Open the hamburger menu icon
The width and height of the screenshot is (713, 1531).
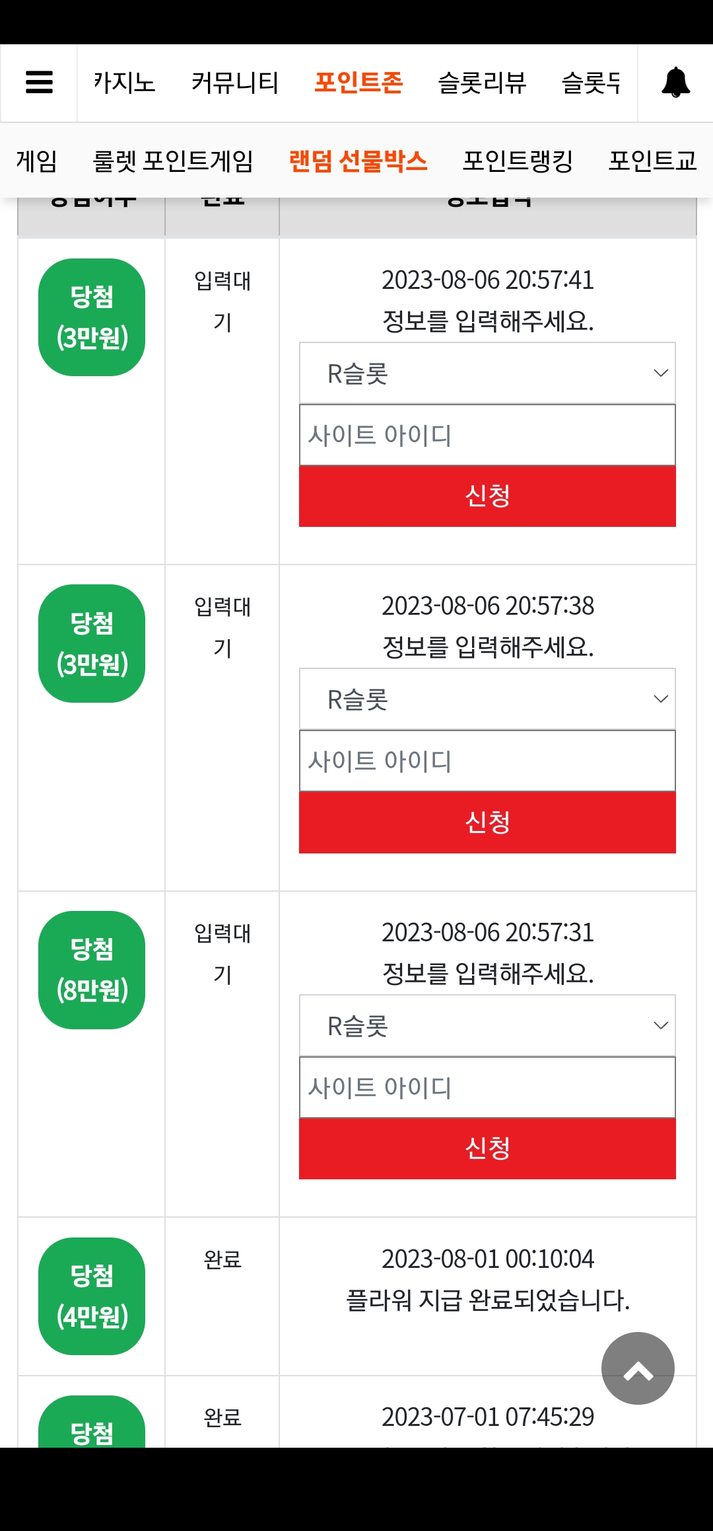tap(39, 83)
